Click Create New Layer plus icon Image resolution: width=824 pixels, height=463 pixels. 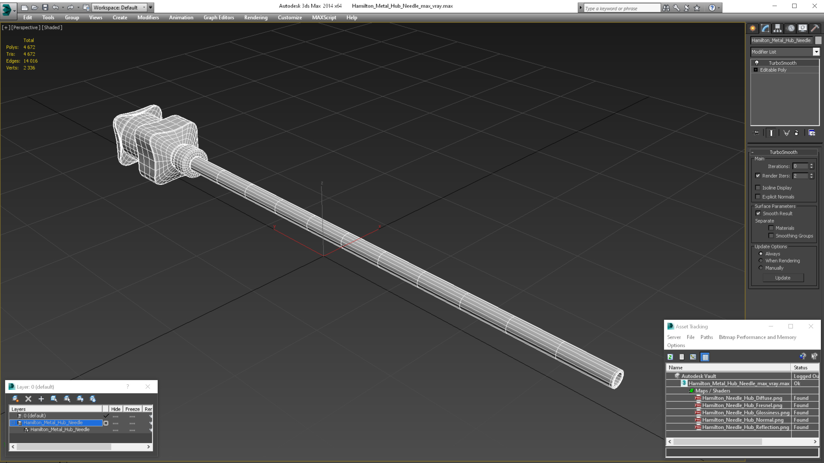pos(41,398)
